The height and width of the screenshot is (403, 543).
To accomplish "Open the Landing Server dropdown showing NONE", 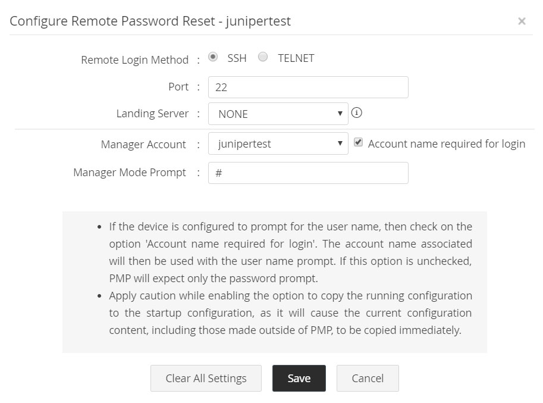I will (278, 113).
